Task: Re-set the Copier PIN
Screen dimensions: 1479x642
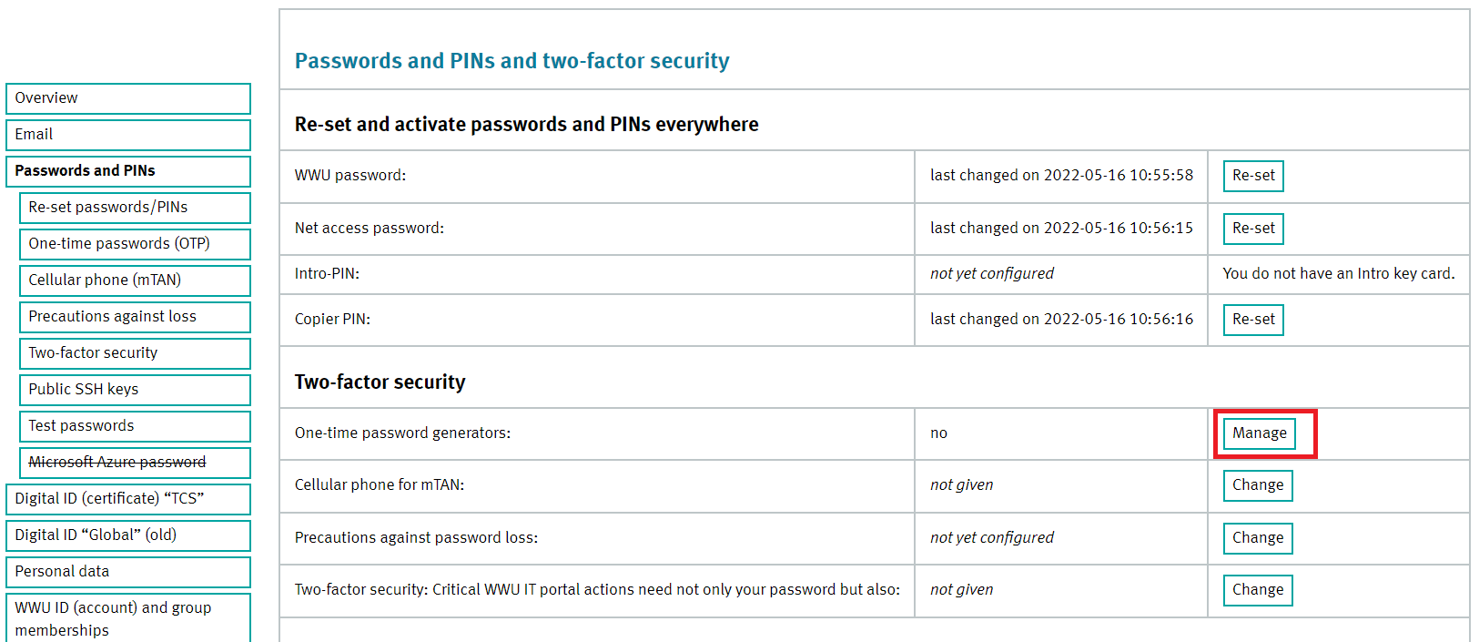Action: 1253,320
